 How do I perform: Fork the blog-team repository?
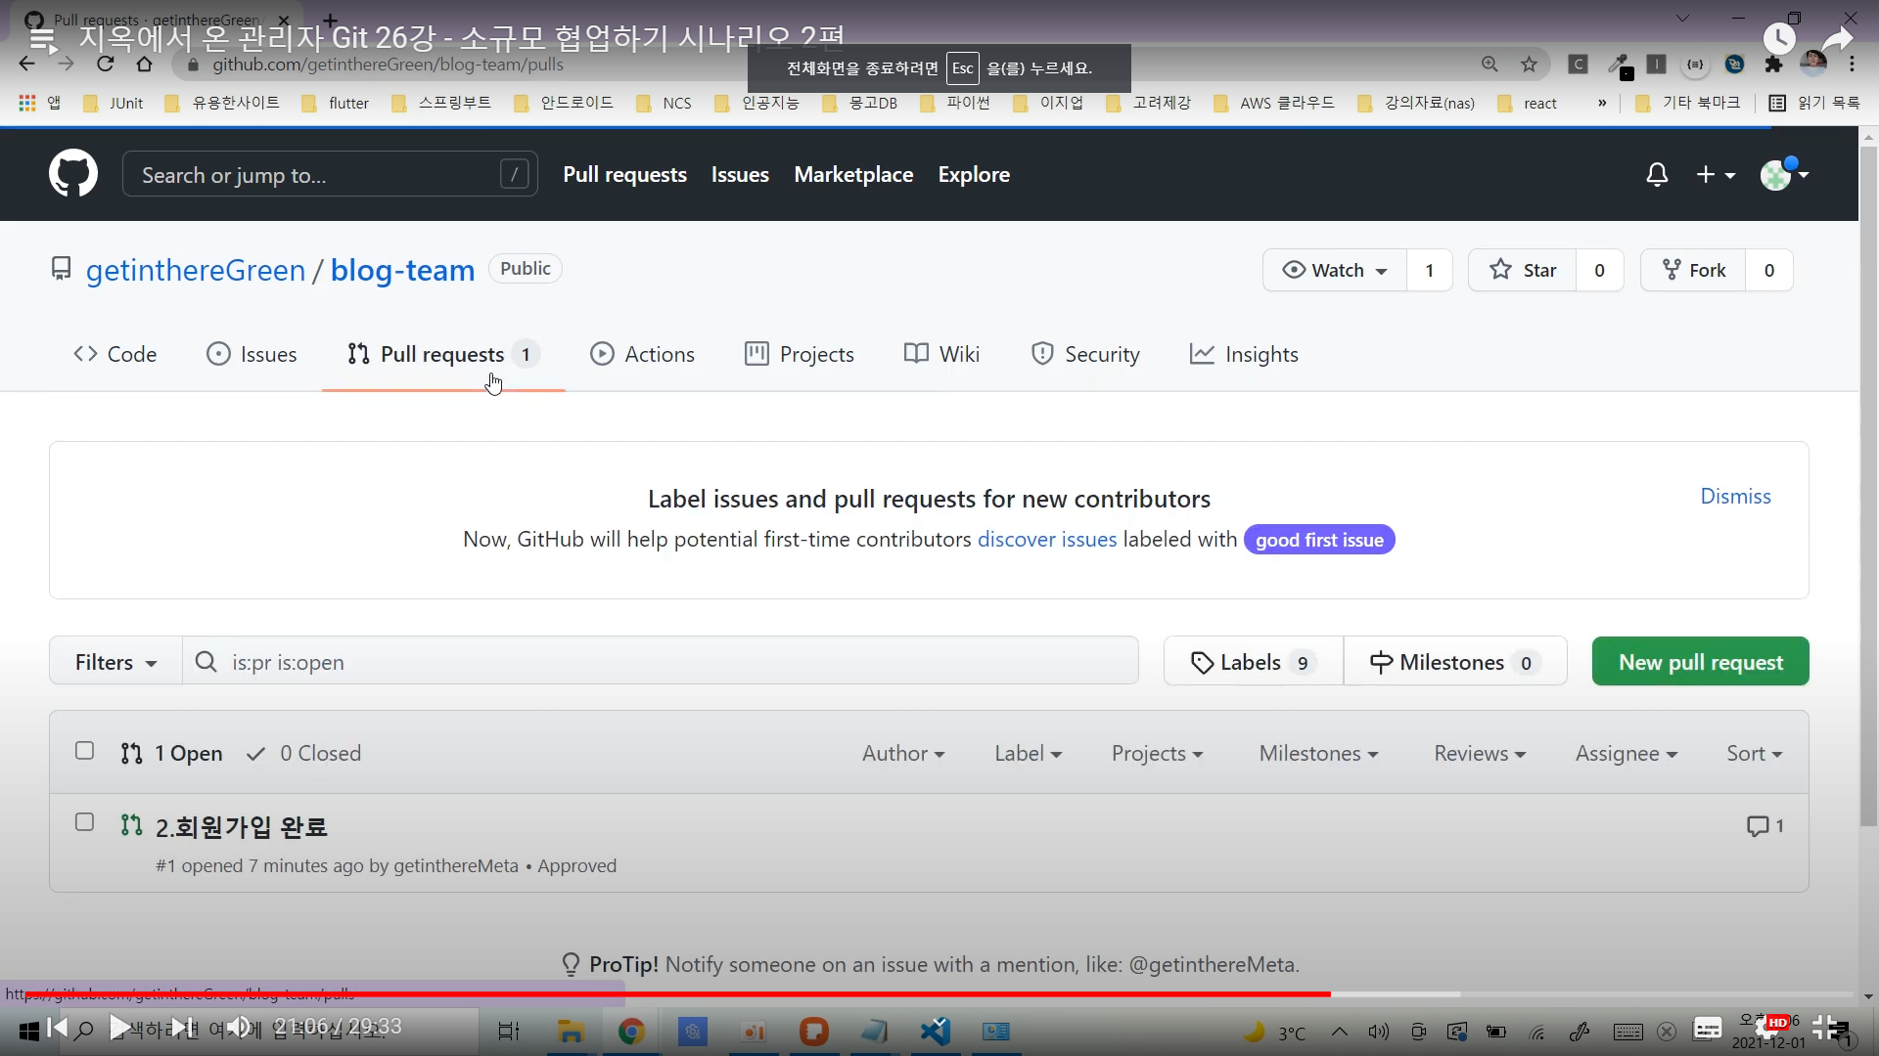[x=1693, y=270]
